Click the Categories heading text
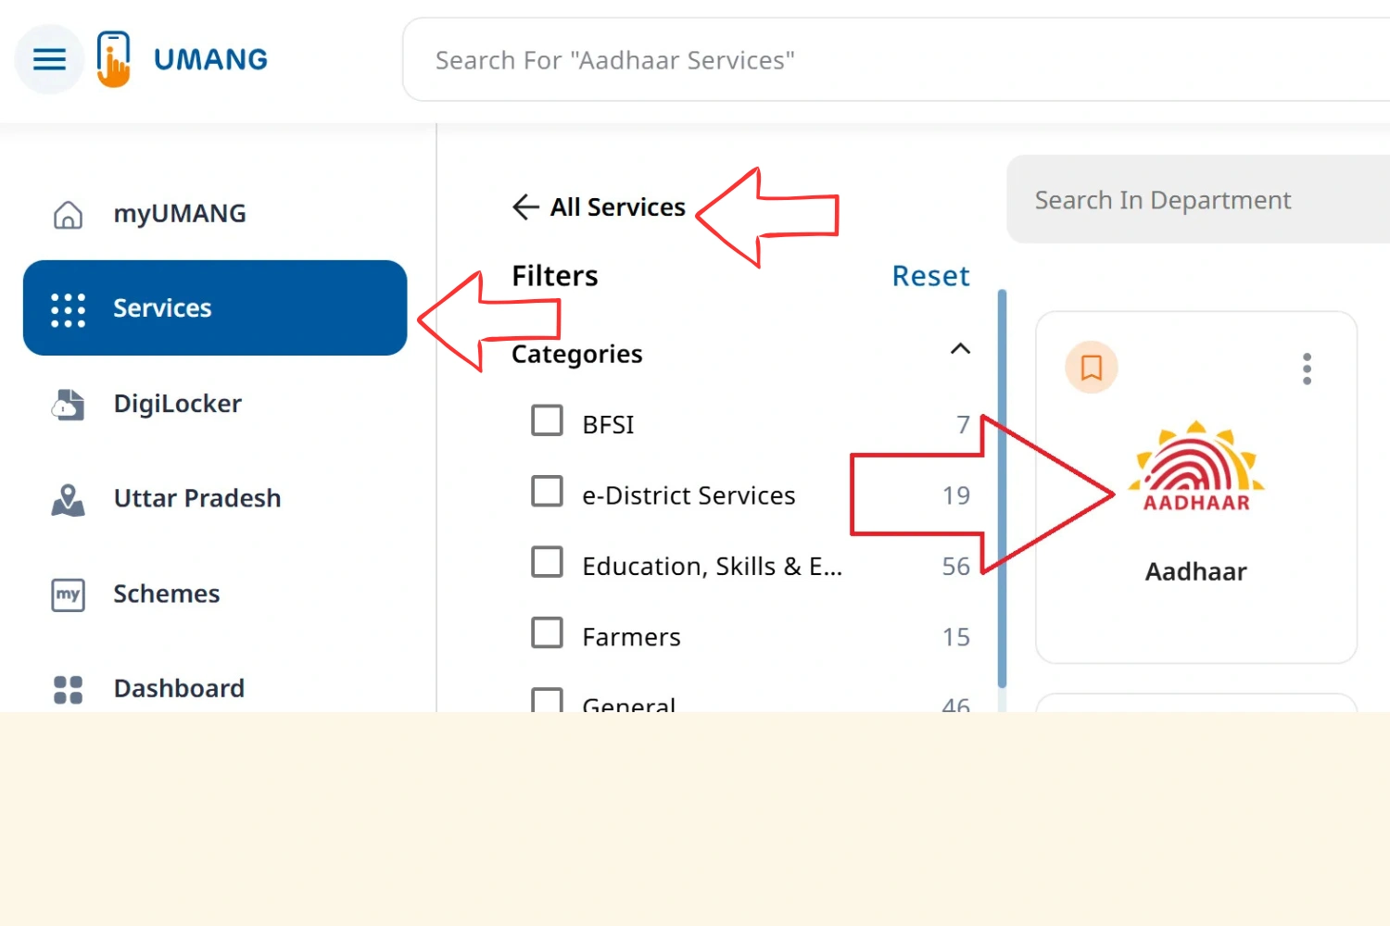 (576, 354)
